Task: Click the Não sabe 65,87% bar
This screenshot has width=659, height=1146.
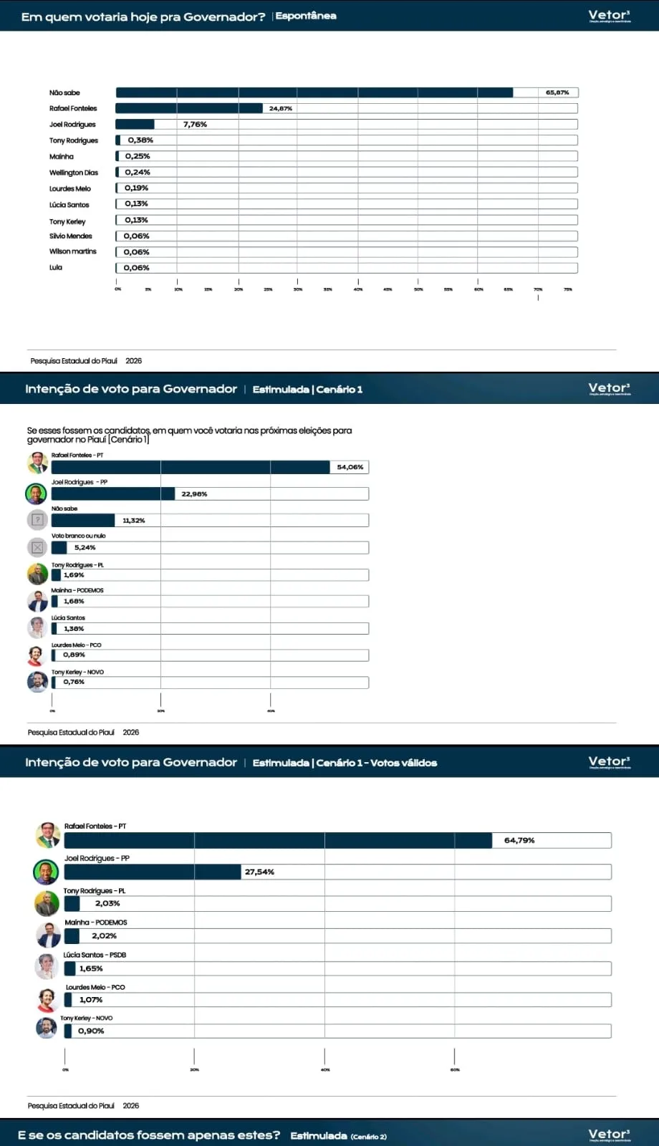Action: tap(314, 92)
